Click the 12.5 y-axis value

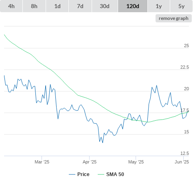point(184,153)
